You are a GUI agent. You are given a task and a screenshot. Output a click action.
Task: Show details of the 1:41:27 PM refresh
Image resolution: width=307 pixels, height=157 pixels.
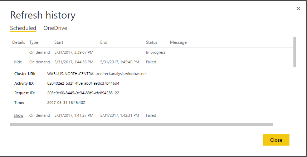tap(18, 115)
